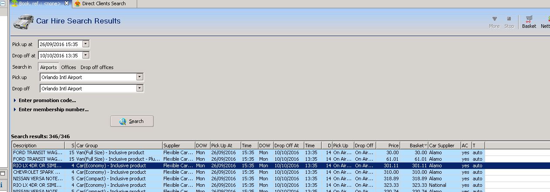The height and width of the screenshot is (192, 550).
Task: Expand Enter membership number section
Action: tap(51, 109)
